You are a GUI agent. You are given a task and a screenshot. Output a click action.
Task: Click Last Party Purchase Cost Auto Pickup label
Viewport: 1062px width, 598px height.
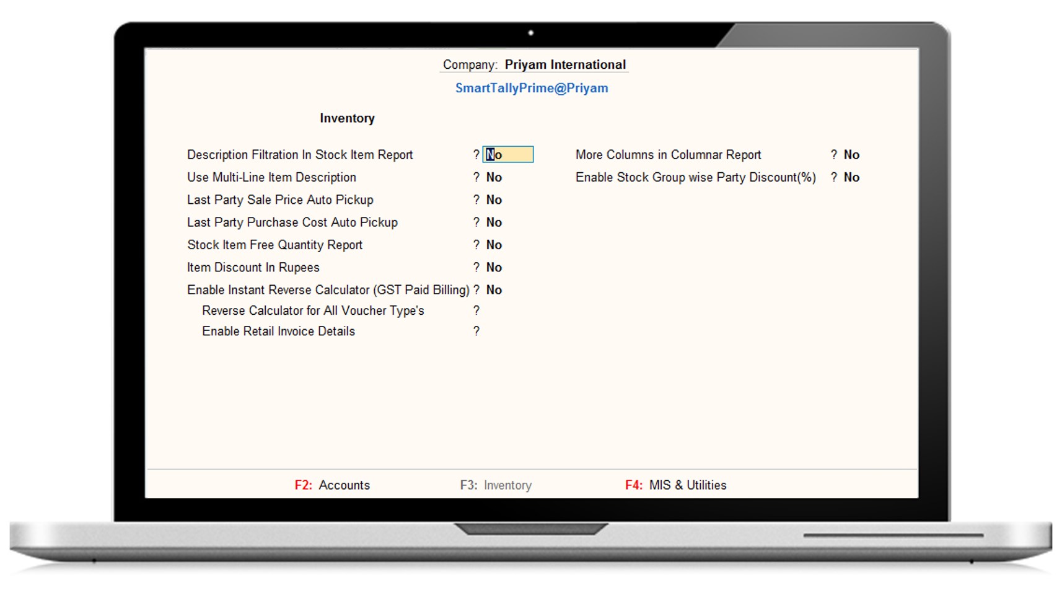tap(292, 222)
